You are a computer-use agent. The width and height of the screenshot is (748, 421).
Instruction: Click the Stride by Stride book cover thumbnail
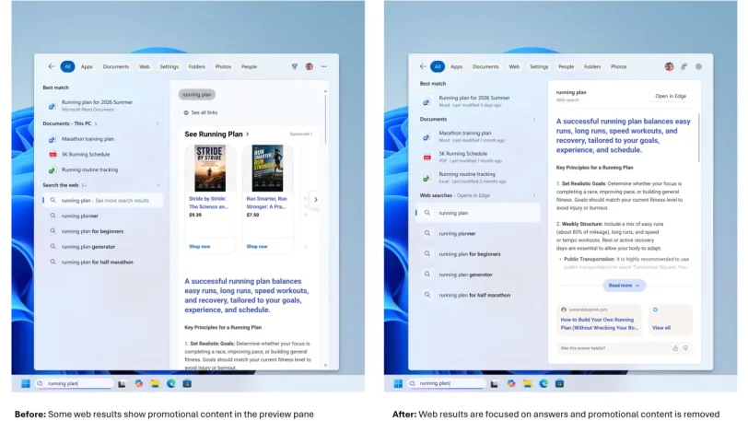point(210,169)
